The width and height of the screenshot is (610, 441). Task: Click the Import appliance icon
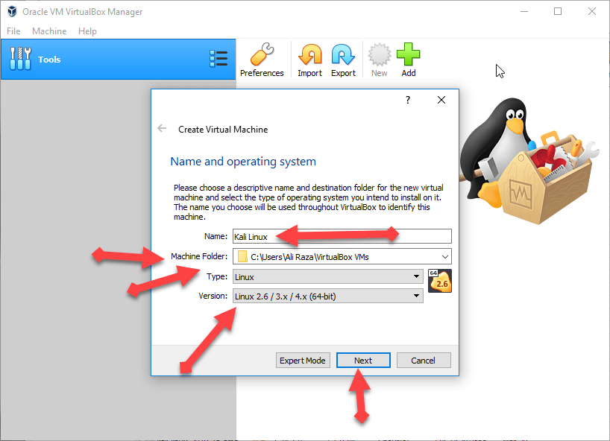[x=309, y=56]
